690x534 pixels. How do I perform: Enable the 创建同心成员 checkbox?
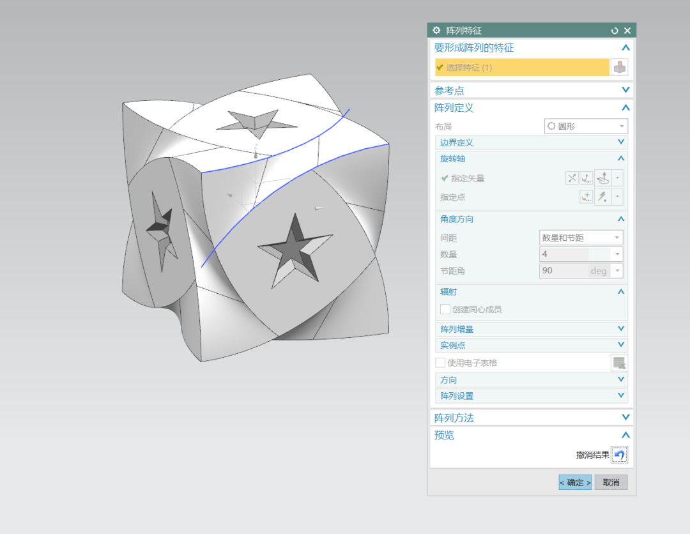445,309
